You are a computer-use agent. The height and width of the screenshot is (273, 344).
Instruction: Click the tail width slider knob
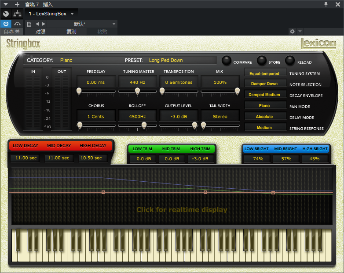click(x=203, y=126)
